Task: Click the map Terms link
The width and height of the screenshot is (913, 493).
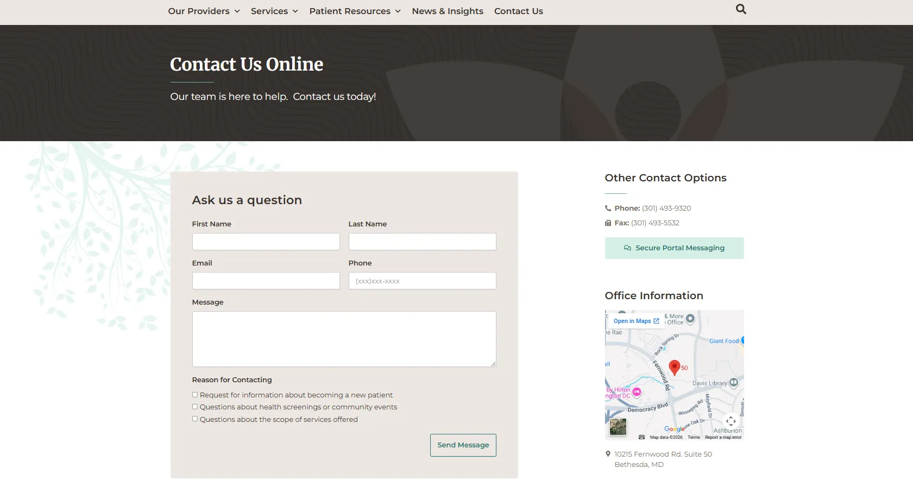Action: point(694,437)
